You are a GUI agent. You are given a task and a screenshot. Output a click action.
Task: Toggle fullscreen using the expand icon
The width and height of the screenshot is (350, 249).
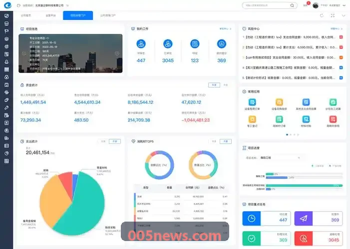(x=333, y=15)
